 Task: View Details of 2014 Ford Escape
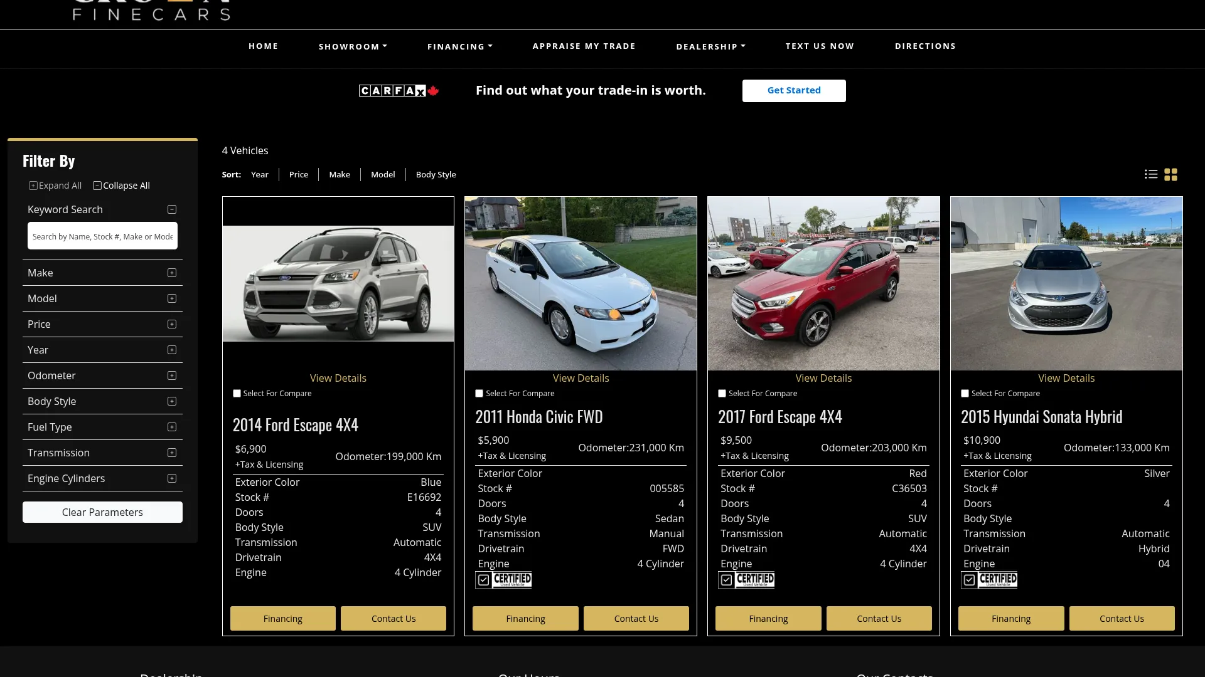338,379
